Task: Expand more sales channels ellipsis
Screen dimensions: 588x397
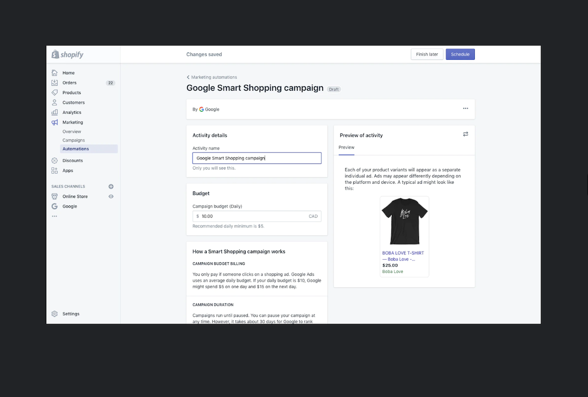Action: pos(54,216)
